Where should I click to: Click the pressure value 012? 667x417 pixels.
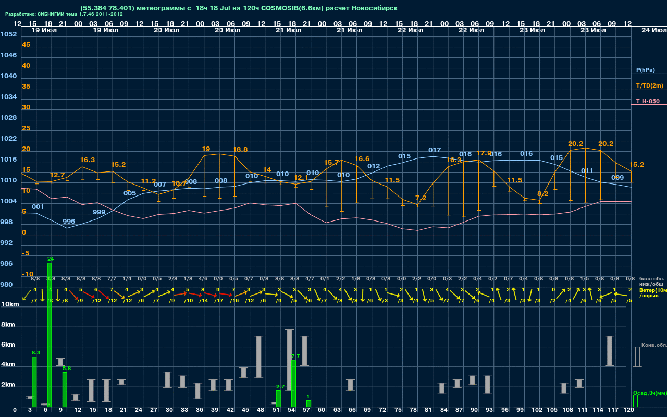[x=374, y=166]
